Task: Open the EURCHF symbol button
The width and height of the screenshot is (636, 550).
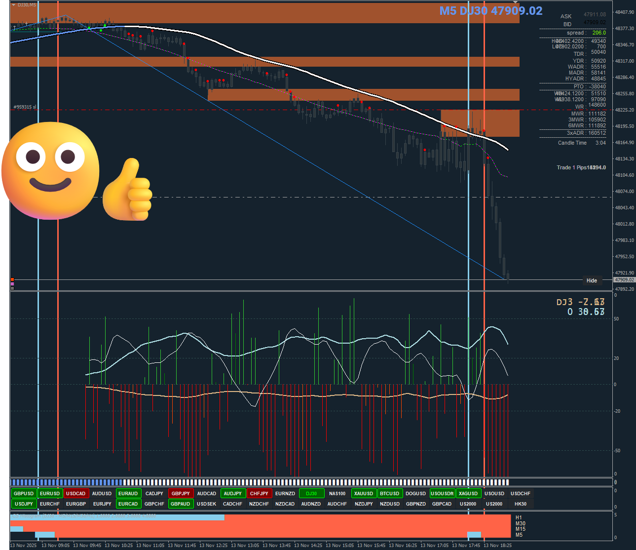Action: pos(50,504)
